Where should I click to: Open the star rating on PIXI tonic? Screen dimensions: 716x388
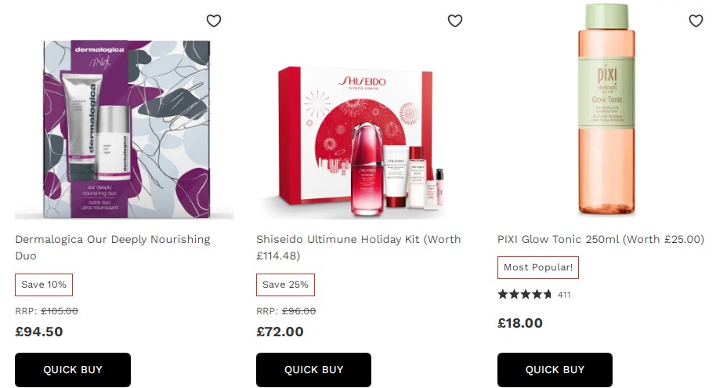pos(525,294)
